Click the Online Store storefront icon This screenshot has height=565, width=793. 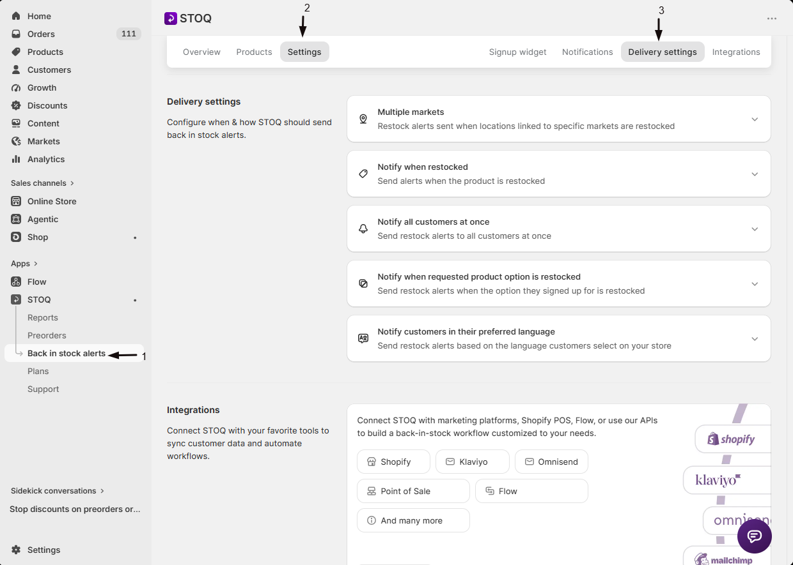tap(16, 201)
